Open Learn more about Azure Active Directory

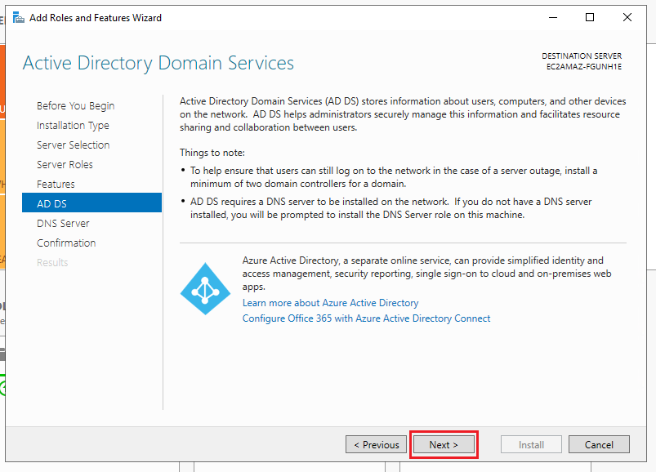point(331,303)
